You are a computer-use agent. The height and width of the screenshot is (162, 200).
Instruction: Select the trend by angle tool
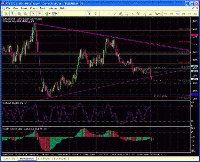coord(150,14)
